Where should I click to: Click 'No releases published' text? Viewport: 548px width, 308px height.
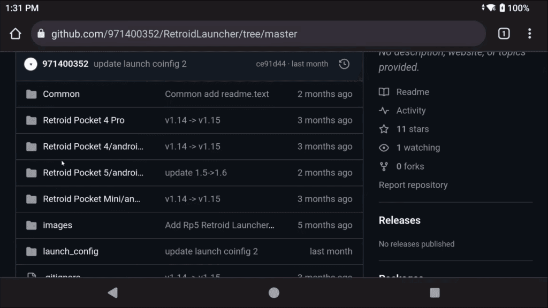click(x=416, y=244)
